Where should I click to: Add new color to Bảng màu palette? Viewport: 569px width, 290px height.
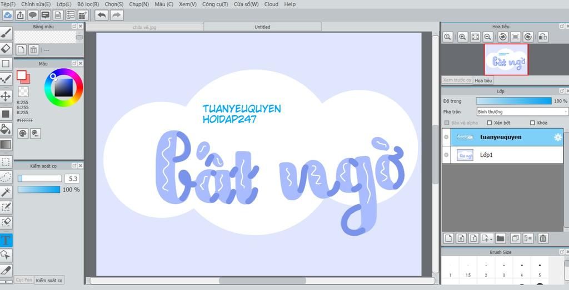click(21, 49)
